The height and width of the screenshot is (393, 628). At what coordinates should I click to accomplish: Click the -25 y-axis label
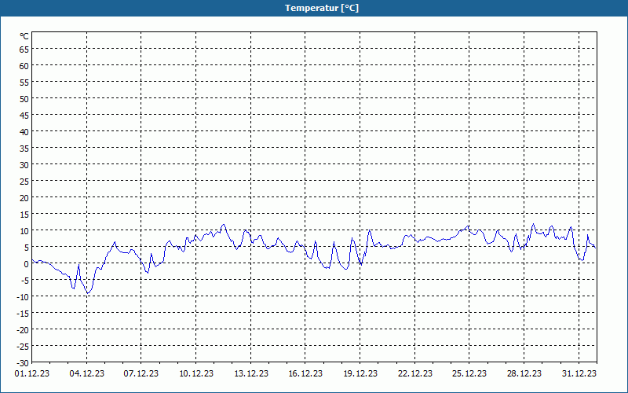click(23, 347)
